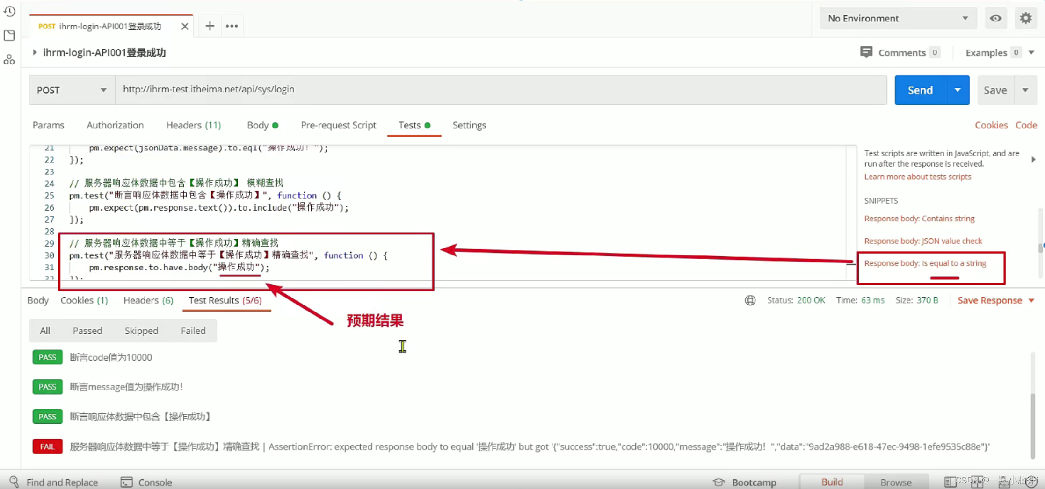
Task: Select the Tests tab
Action: click(414, 125)
